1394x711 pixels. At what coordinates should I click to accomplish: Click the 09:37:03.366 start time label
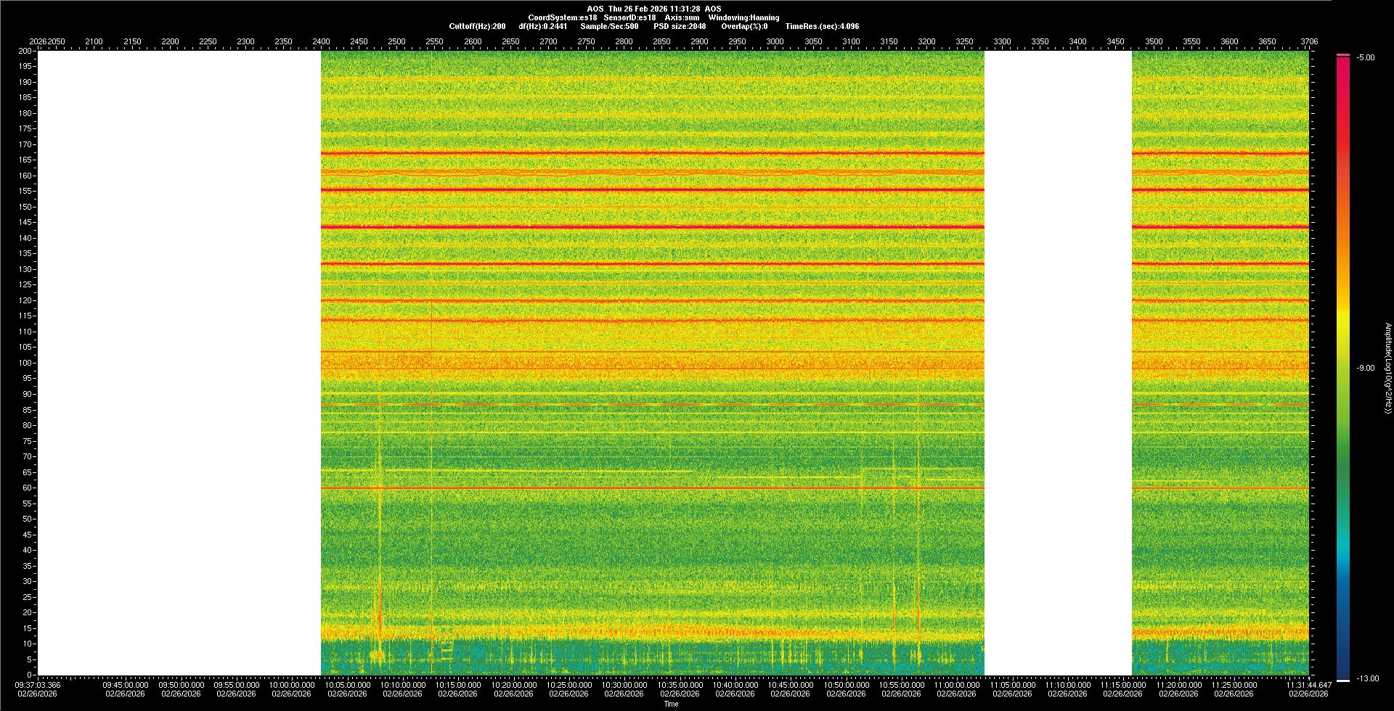[x=38, y=685]
